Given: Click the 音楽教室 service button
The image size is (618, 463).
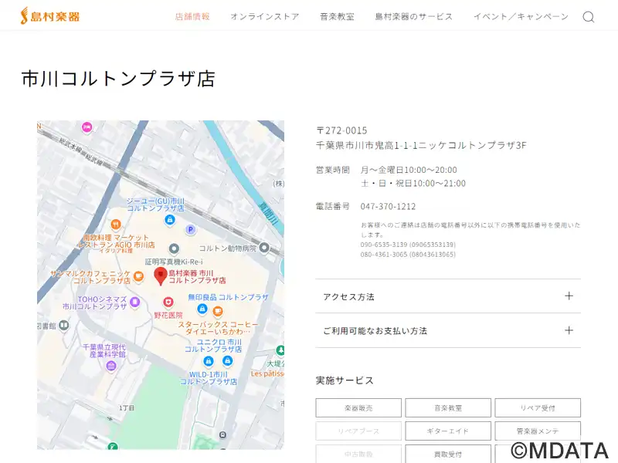Looking at the screenshot, I should [x=448, y=408].
